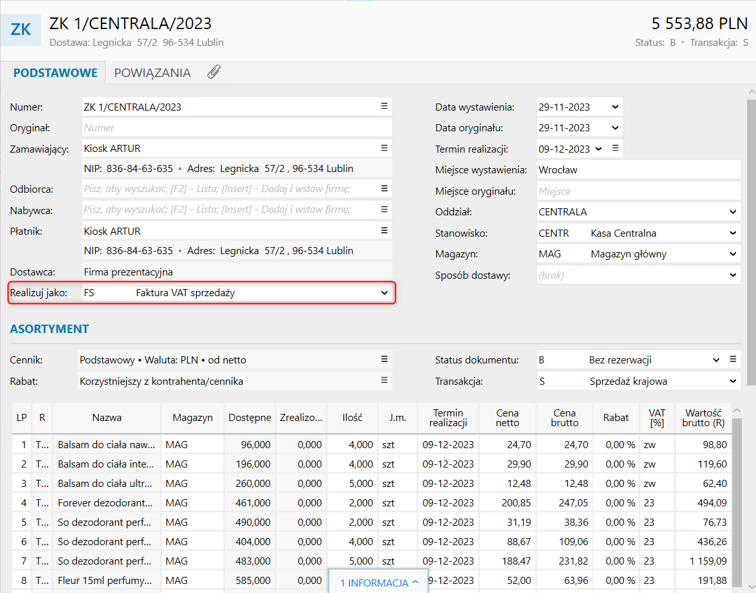The image size is (756, 593).
Task: Select the PODSTAWOWE tab
Action: tap(56, 72)
